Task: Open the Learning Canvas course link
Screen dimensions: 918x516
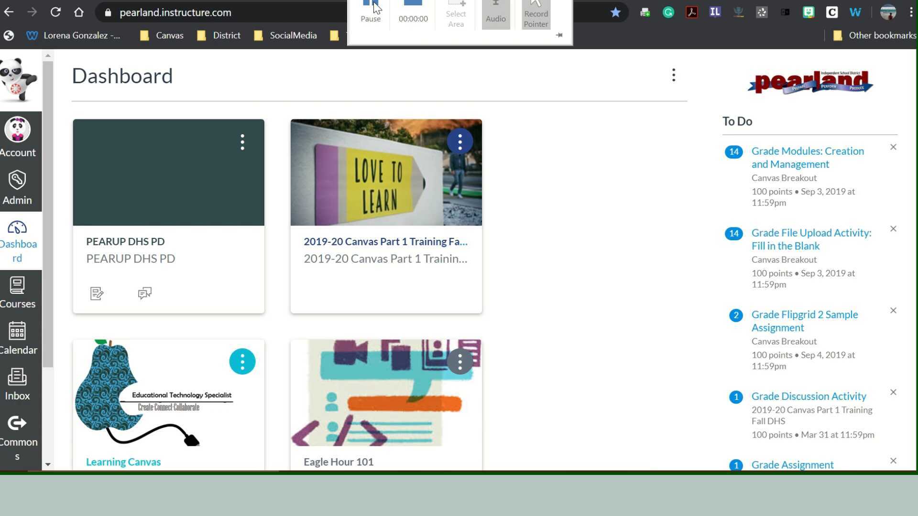Action: tap(123, 462)
